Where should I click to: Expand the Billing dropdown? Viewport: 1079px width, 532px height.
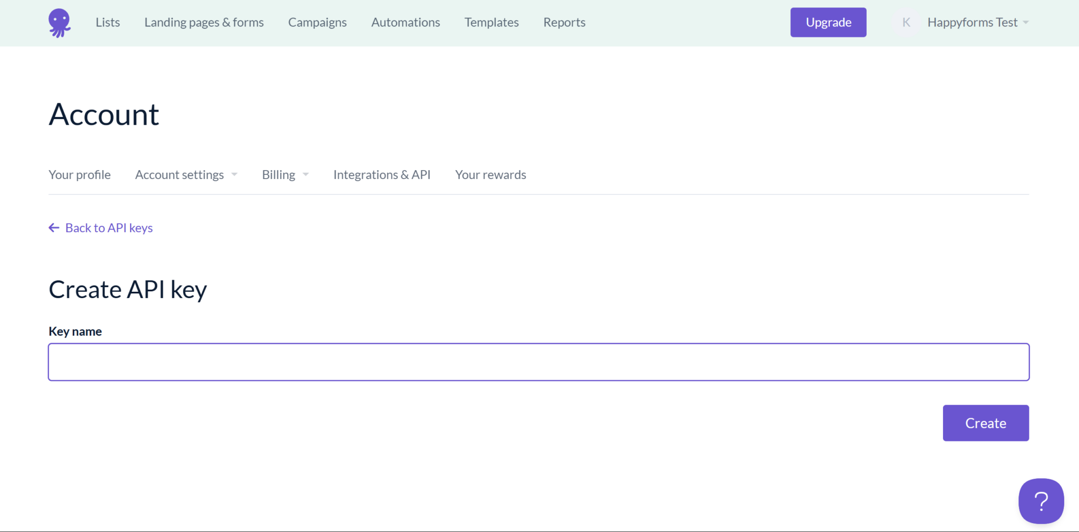coord(285,174)
